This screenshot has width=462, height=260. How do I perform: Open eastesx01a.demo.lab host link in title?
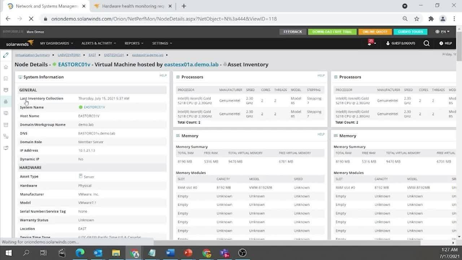click(x=191, y=65)
